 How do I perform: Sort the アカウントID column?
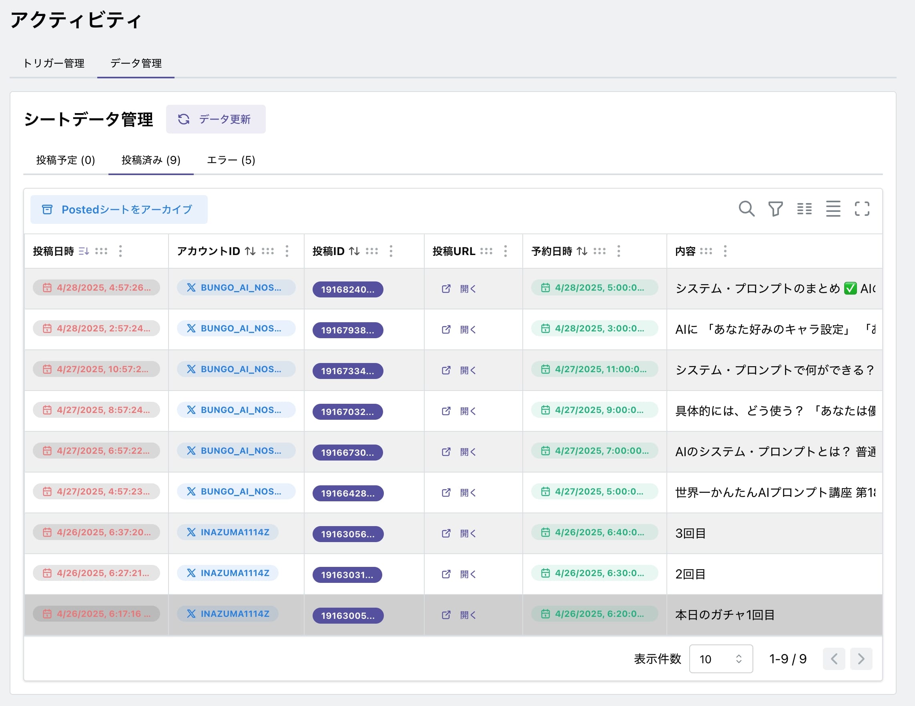click(x=250, y=251)
